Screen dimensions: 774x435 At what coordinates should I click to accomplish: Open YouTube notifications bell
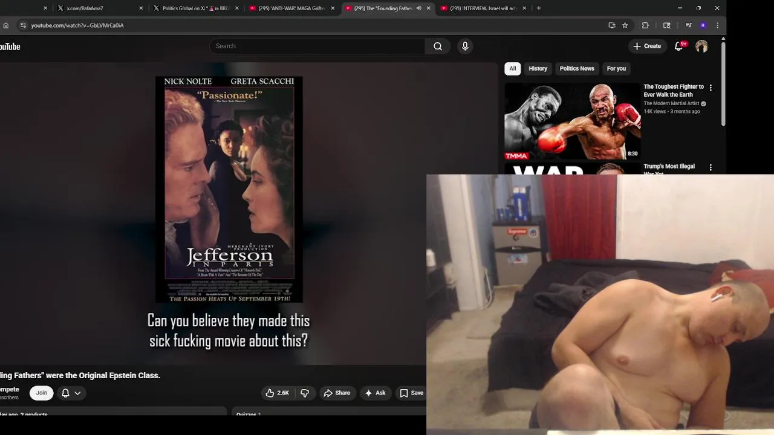[678, 46]
